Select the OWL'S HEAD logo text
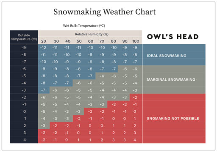217x152 pixels. pos(173,37)
